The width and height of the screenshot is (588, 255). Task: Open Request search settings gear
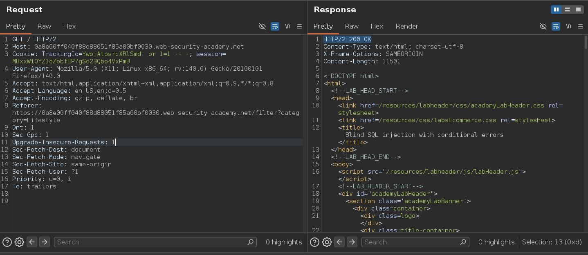tap(19, 242)
